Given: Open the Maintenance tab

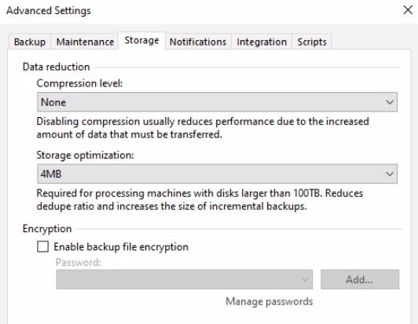Looking at the screenshot, I should click(x=85, y=42).
